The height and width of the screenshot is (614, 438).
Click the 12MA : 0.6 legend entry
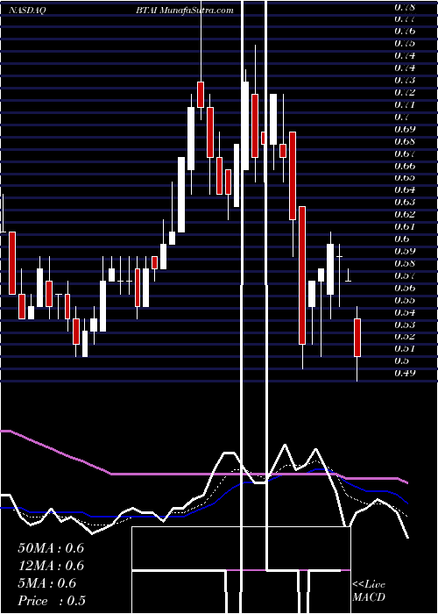click(x=51, y=566)
